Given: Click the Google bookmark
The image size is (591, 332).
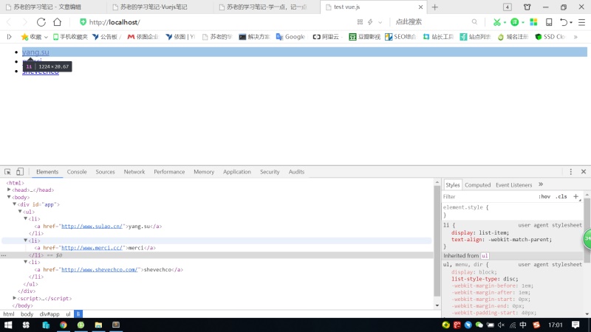Looking at the screenshot, I should [290, 36].
